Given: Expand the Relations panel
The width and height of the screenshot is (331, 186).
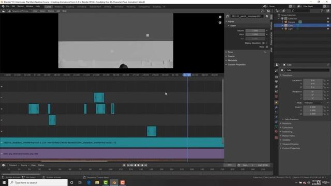Looking at the screenshot, I should (287, 123).
